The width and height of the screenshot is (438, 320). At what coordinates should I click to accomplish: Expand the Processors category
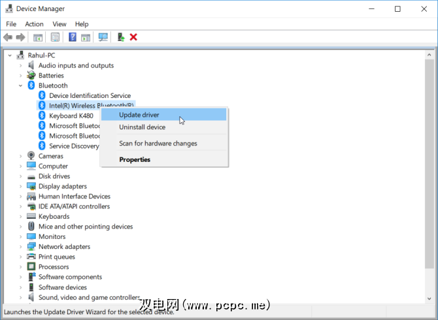pos(20,266)
